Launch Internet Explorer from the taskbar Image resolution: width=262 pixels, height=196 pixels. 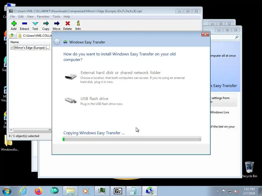coord(23,191)
